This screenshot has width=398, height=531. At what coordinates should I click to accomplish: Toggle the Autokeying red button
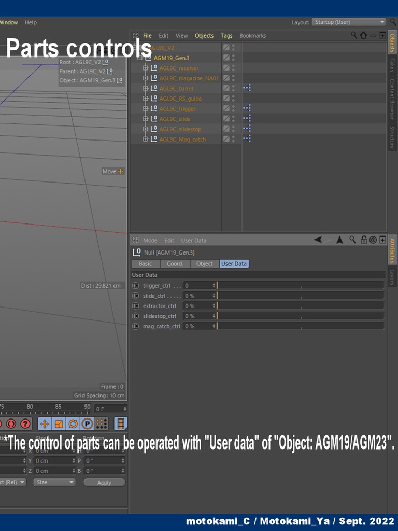[x=11, y=424]
